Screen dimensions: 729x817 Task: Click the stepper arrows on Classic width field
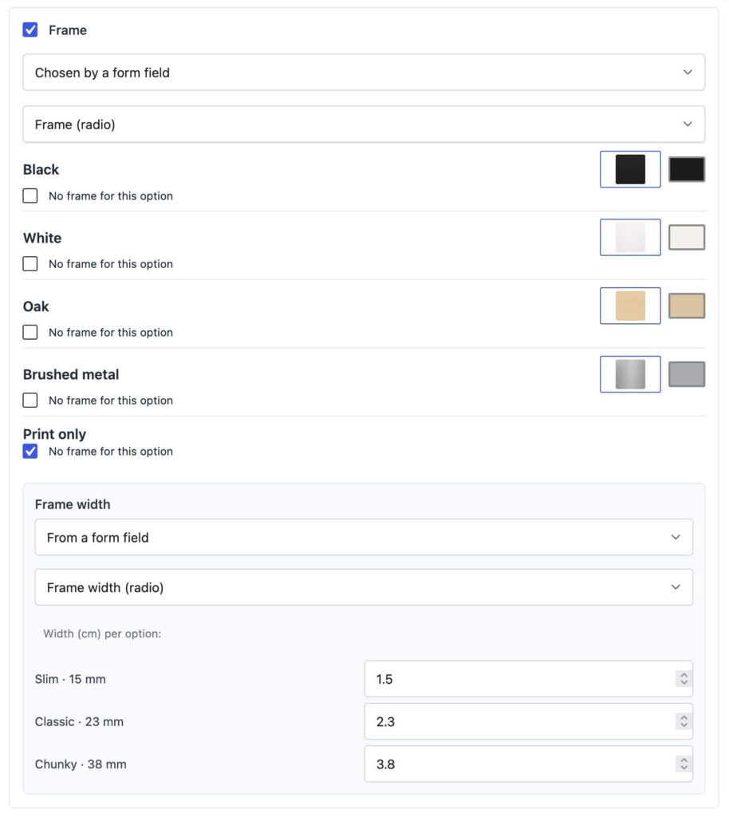tap(684, 721)
